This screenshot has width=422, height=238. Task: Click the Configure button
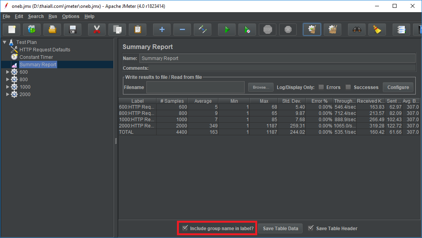pos(398,87)
